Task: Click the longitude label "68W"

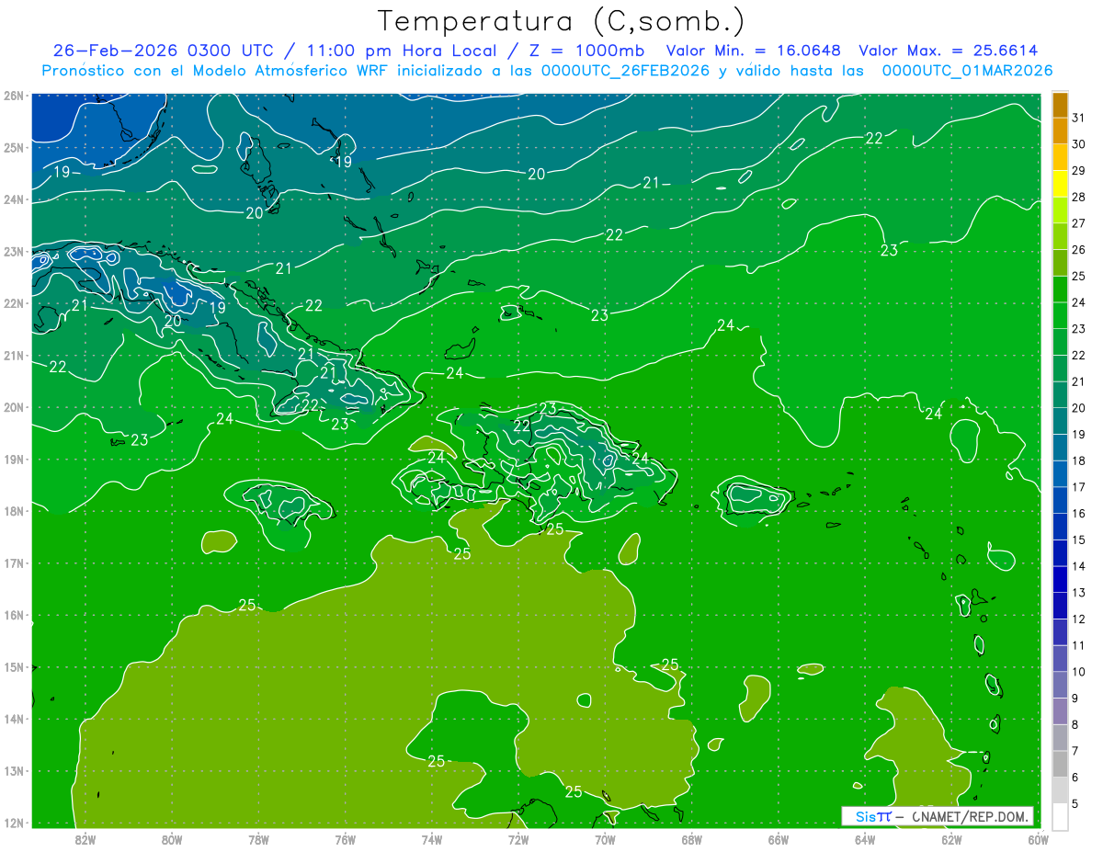Action: (x=692, y=839)
